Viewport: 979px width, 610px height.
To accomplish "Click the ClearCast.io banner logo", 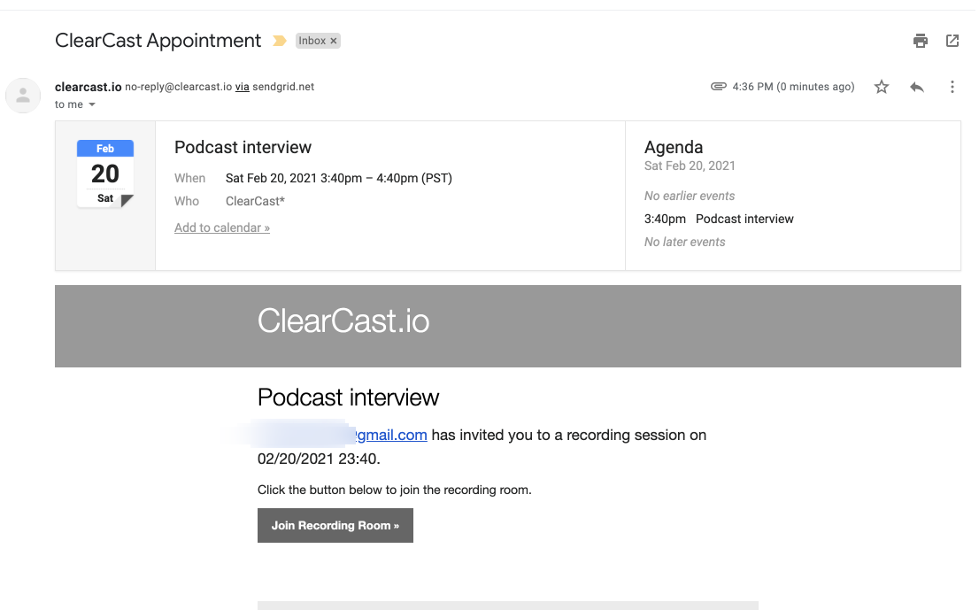I will [x=343, y=320].
